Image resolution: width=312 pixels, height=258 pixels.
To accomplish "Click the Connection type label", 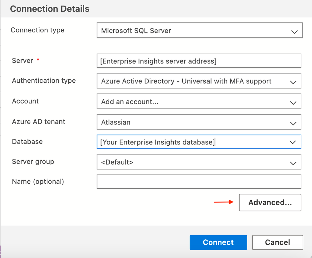I will pyautogui.click(x=37, y=30).
